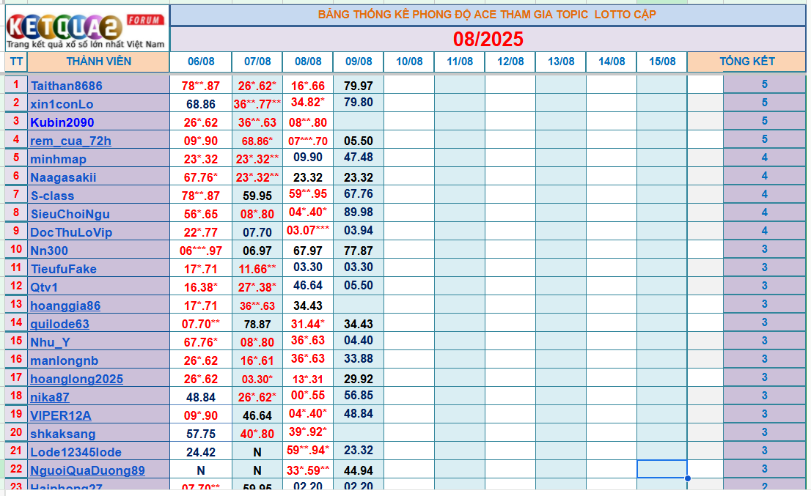Click nika87's 06/08 value 48.84

click(x=201, y=397)
